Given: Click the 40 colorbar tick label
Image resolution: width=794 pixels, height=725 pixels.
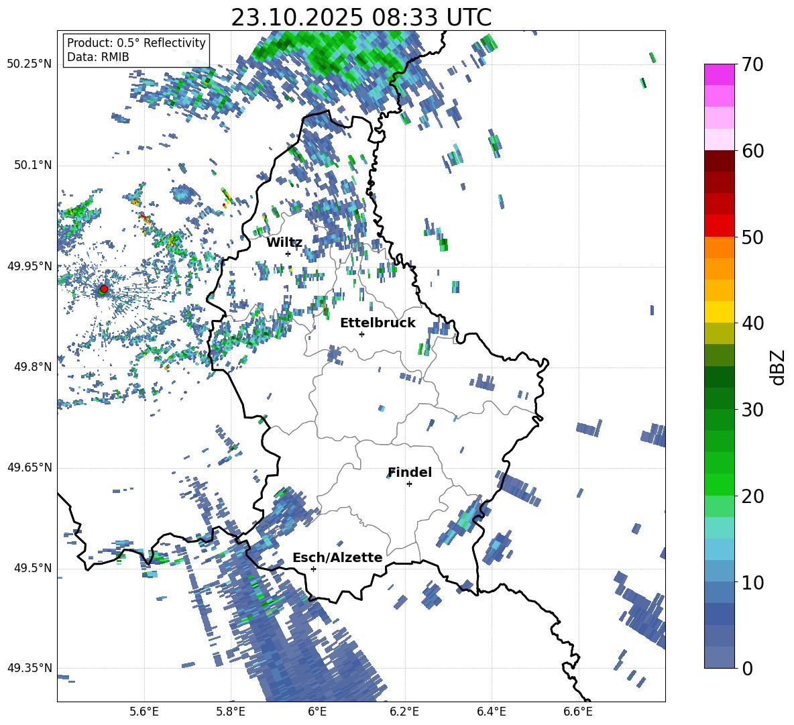Looking at the screenshot, I should [x=752, y=323].
